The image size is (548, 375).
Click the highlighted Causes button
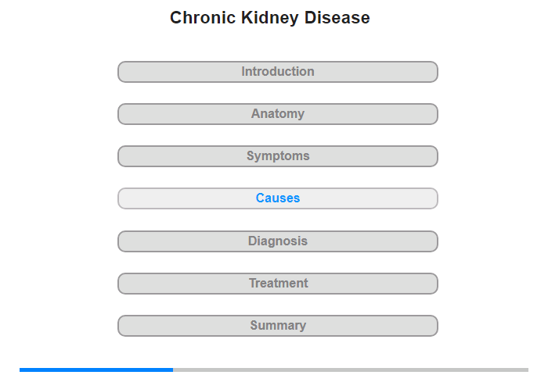pyautogui.click(x=277, y=198)
